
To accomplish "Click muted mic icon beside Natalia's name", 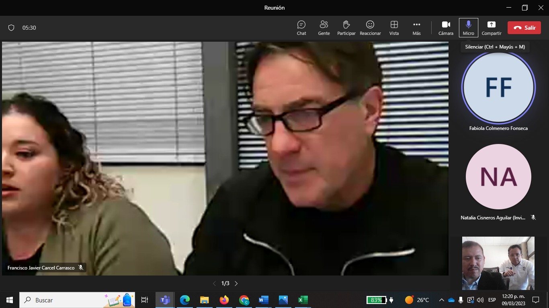I will (x=533, y=217).
